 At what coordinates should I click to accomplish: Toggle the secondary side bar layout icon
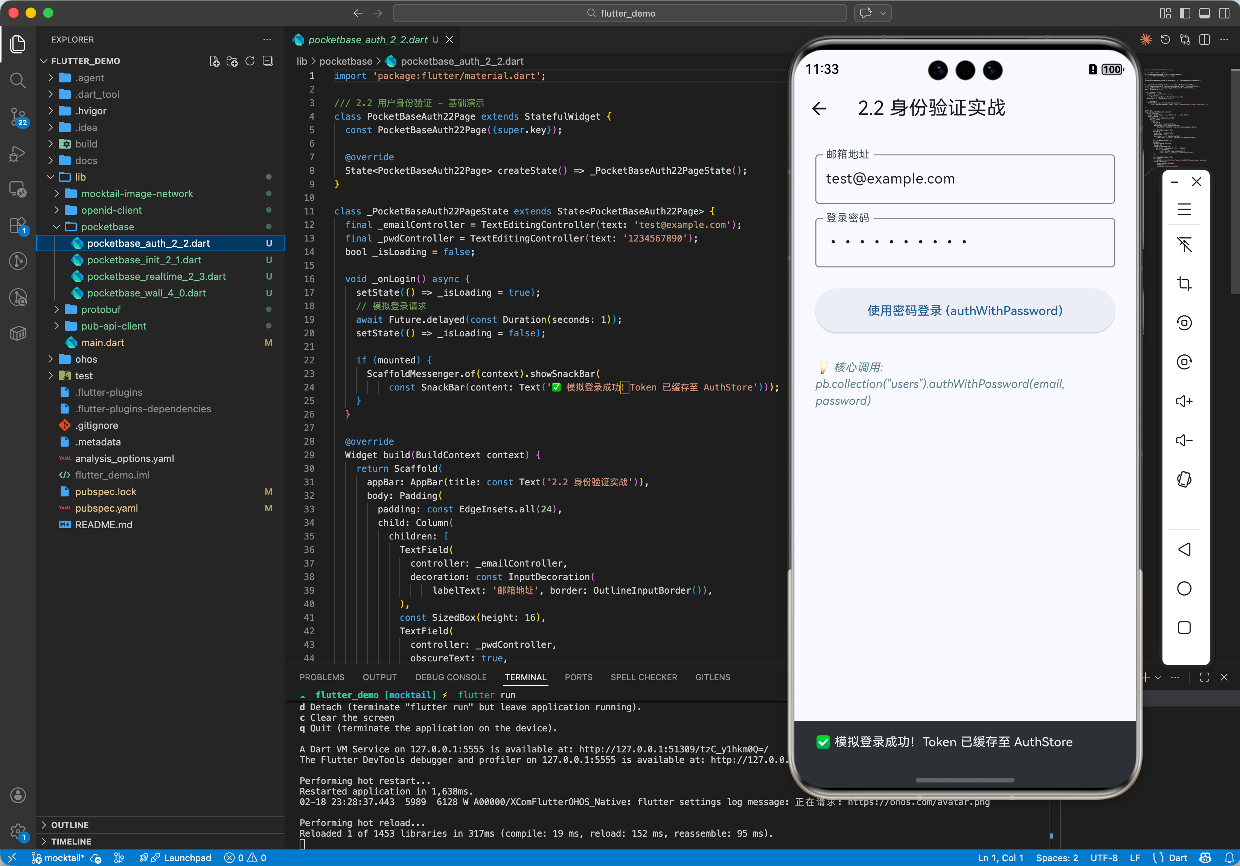(1224, 13)
